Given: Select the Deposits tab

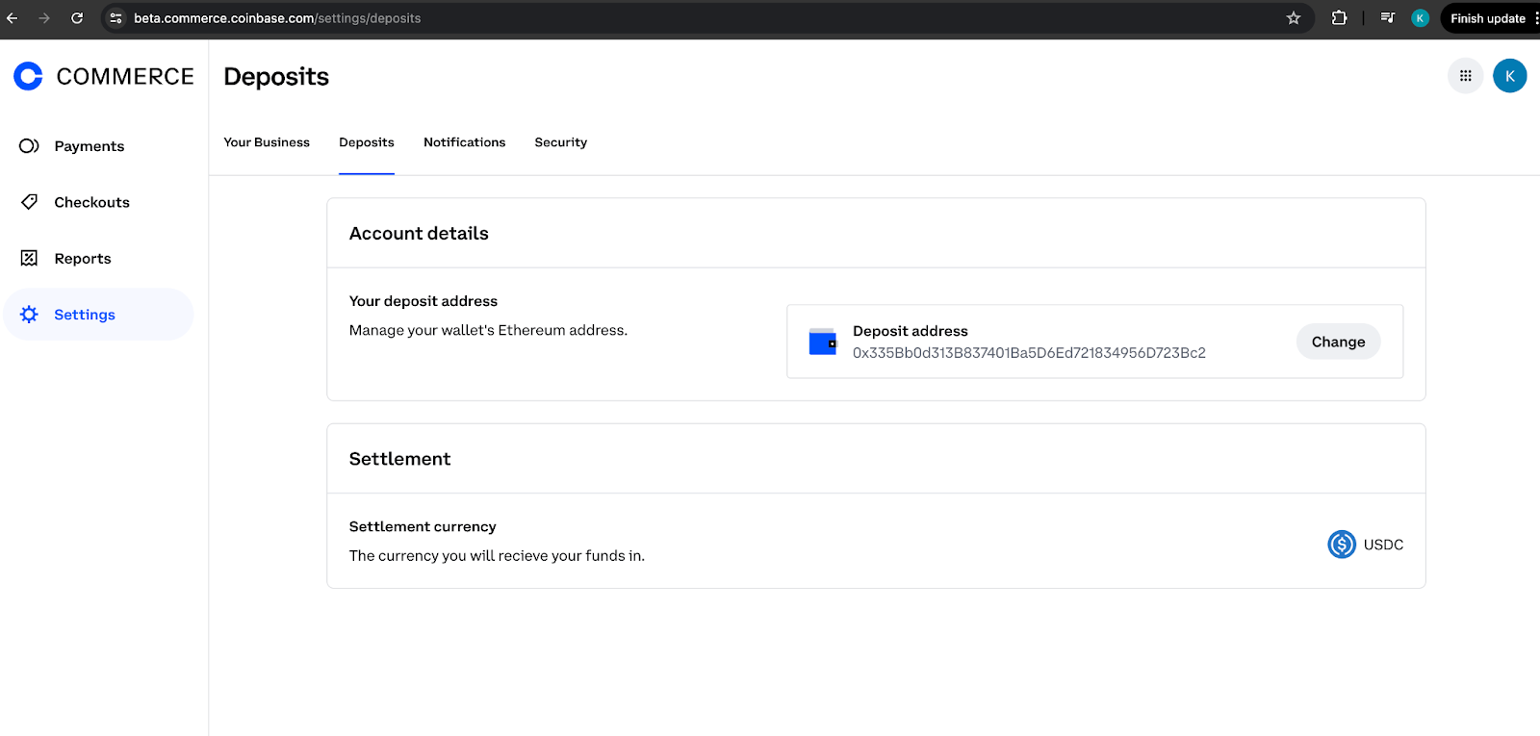Looking at the screenshot, I should (x=367, y=142).
